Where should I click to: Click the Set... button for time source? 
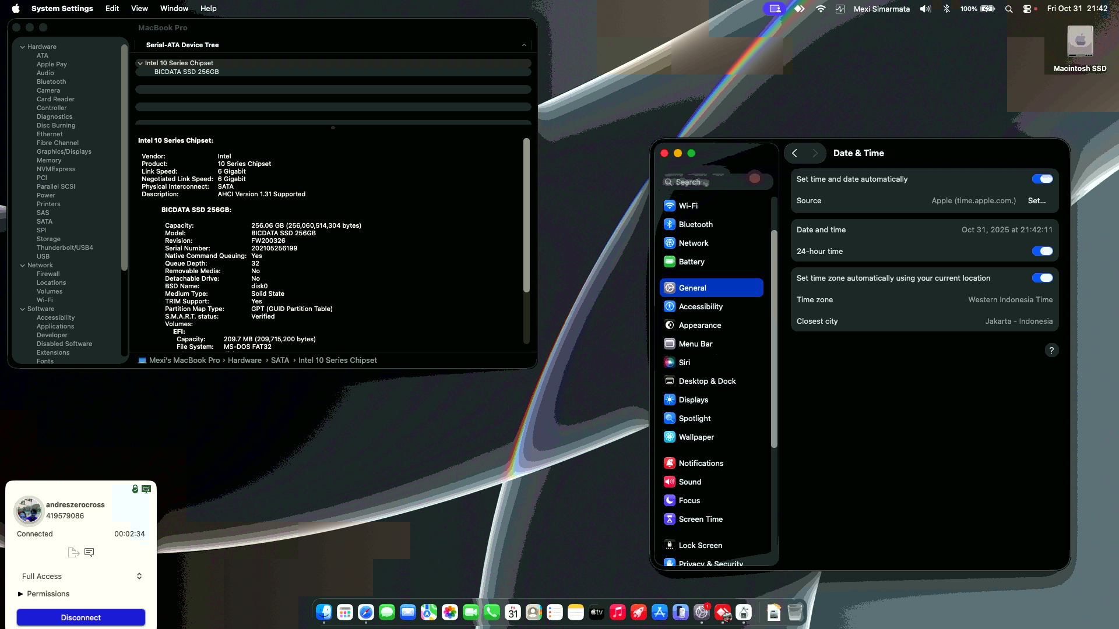click(x=1037, y=200)
